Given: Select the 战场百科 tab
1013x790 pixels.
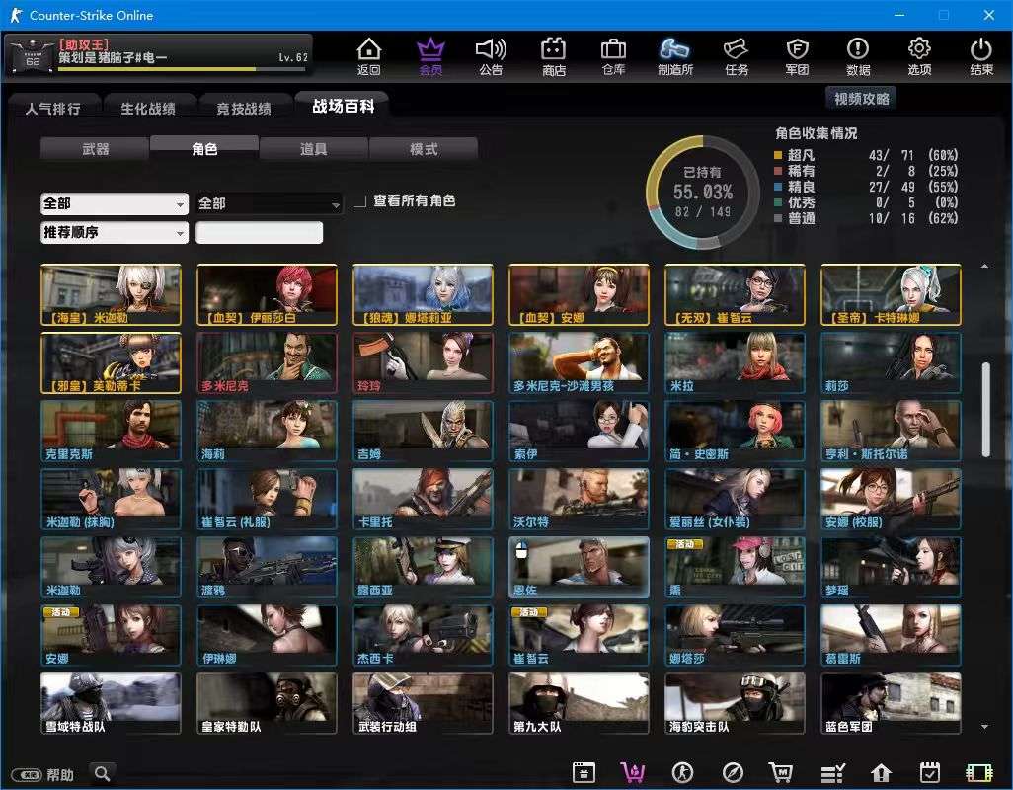Looking at the screenshot, I should click(343, 106).
